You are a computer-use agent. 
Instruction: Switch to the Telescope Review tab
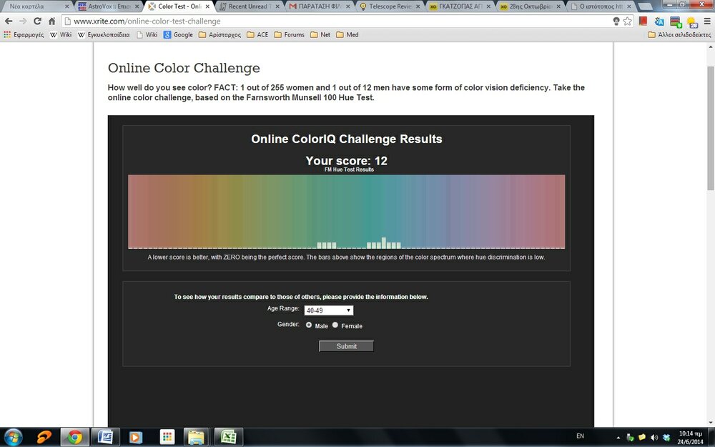pos(390,6)
